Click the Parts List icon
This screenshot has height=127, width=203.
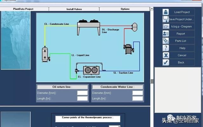[166, 41]
